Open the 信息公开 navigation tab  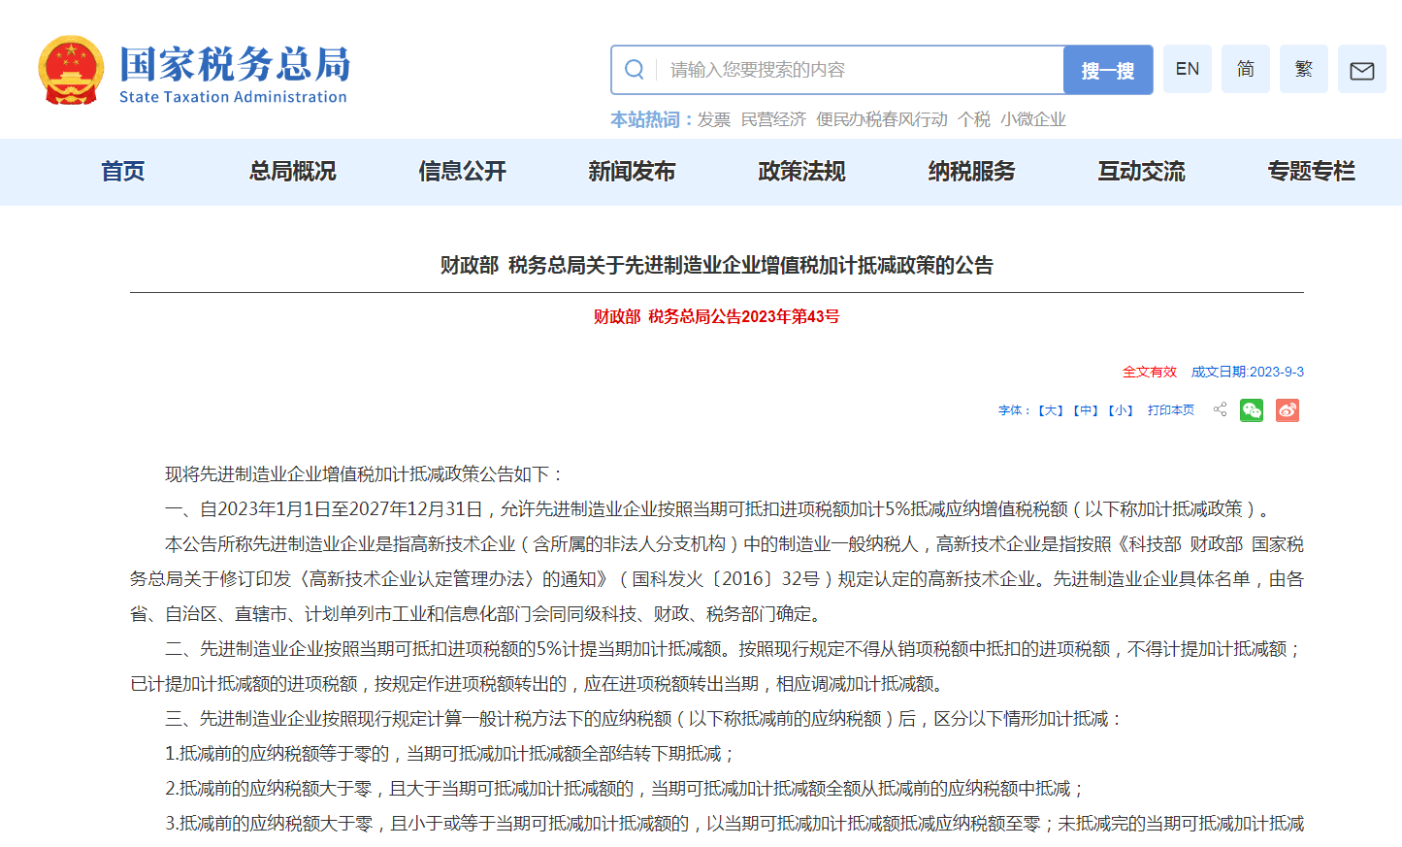[463, 172]
